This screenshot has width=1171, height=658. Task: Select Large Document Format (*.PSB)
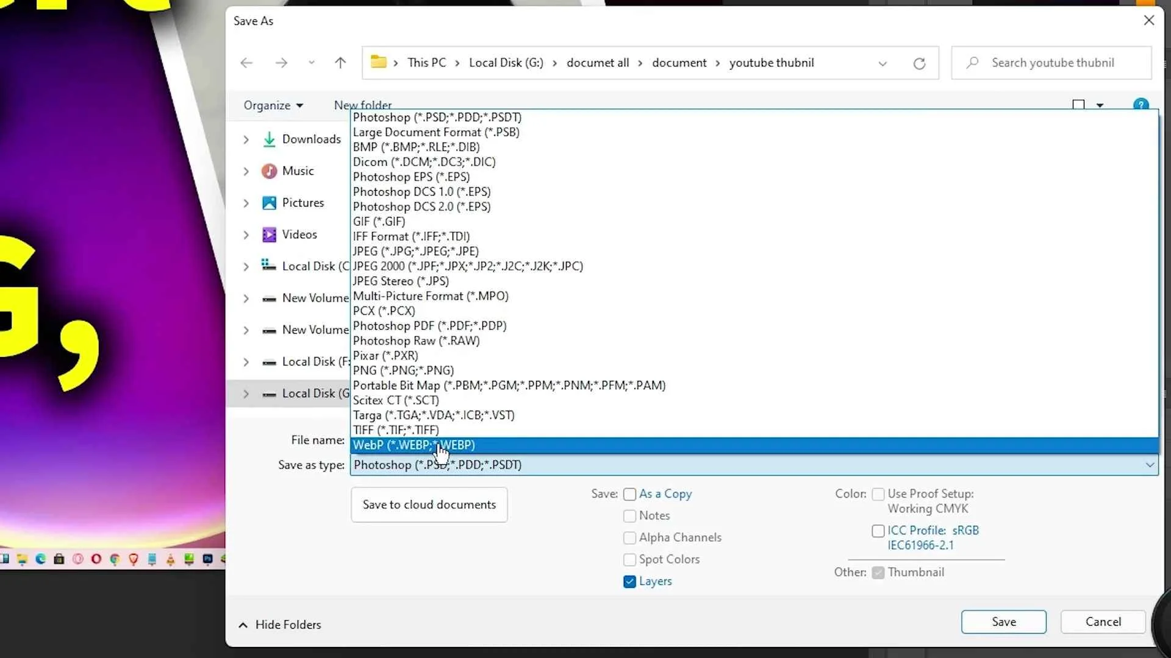(x=754, y=132)
